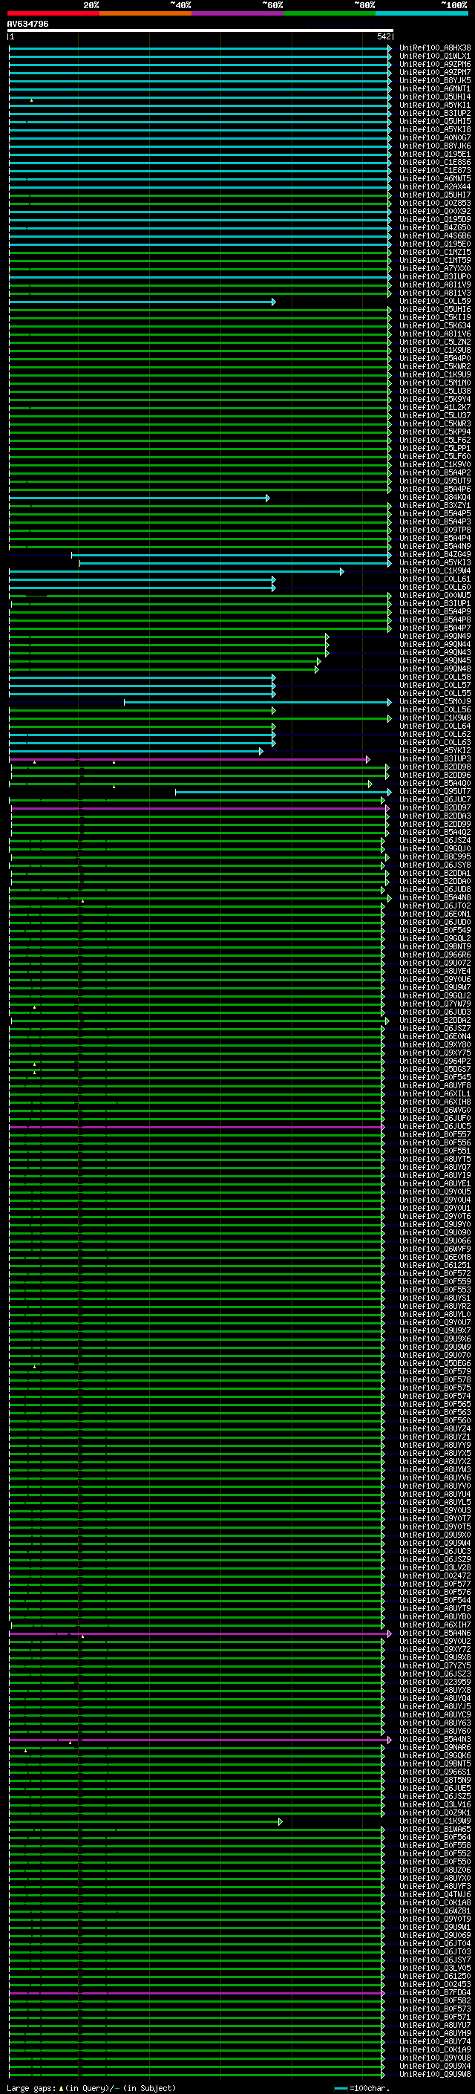Click the UniRef100_C5KII9 label
475x2094 pixels.
[434, 318]
